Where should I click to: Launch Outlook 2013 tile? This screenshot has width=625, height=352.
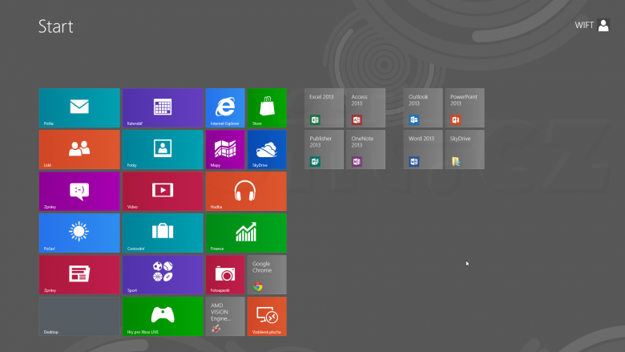point(423,108)
